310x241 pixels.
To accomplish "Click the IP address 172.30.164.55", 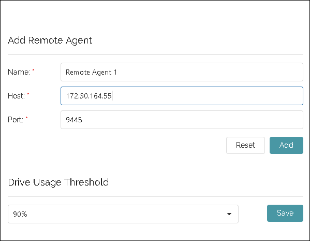I will (x=89, y=96).
